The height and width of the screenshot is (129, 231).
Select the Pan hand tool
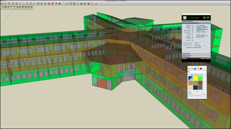(x=63, y=4)
